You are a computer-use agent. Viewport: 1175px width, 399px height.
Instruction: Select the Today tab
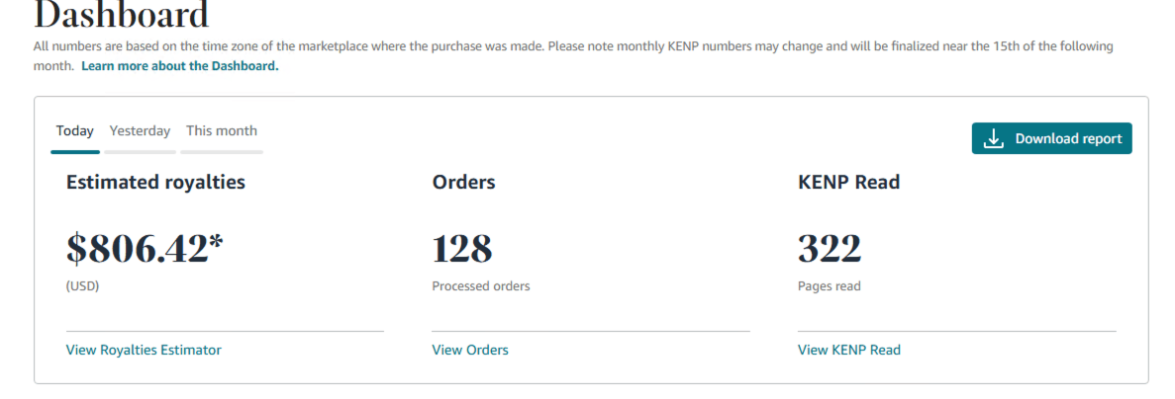(75, 130)
